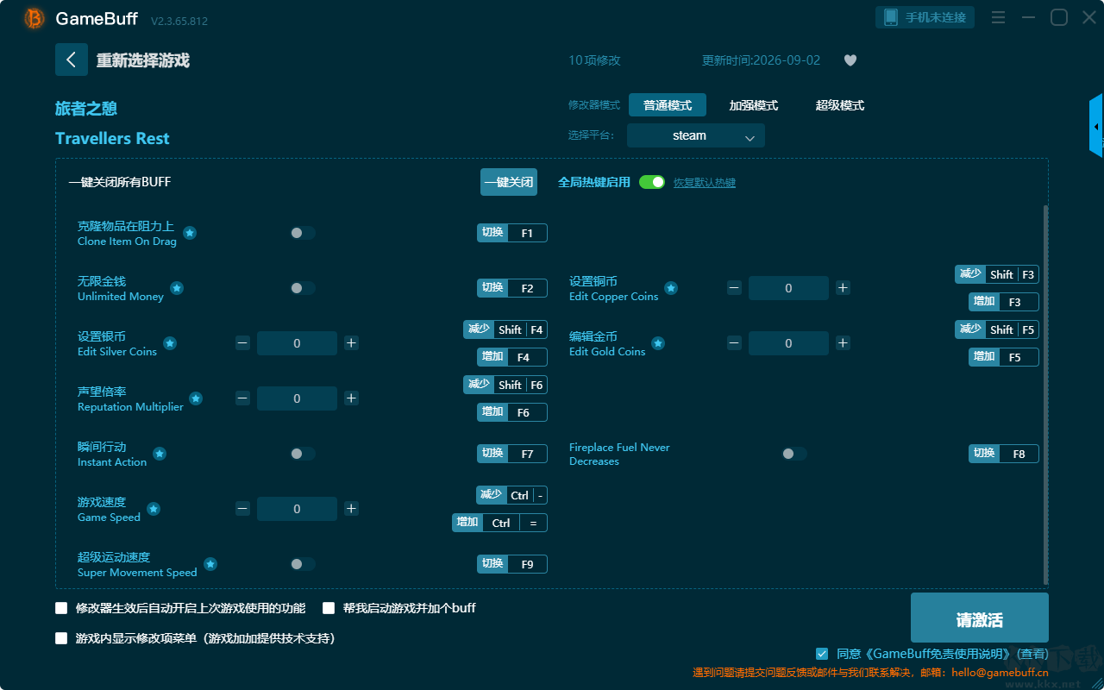Turn on Instant Action switch
This screenshot has height=690, width=1104.
coord(303,454)
